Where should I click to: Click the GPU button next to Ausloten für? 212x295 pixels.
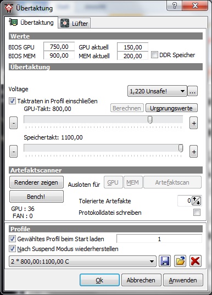[x=113, y=182]
